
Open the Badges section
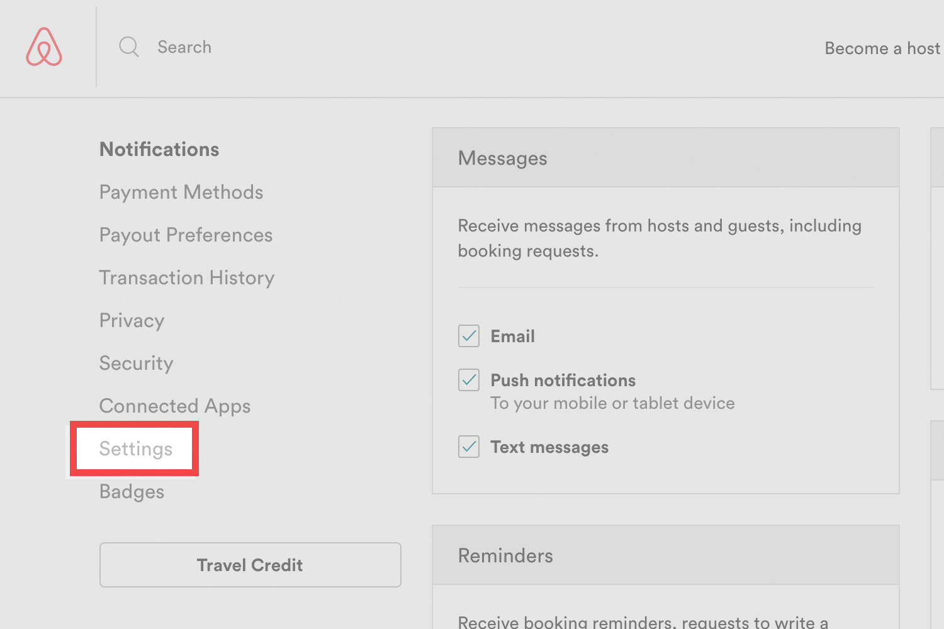pyautogui.click(x=132, y=491)
